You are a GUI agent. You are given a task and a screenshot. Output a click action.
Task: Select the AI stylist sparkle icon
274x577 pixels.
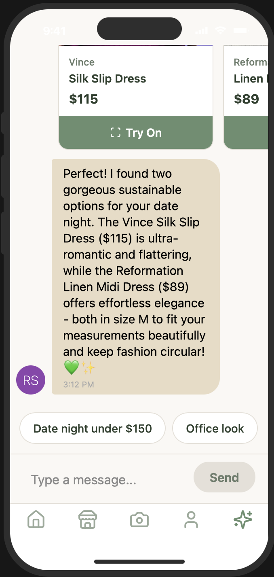(243, 520)
